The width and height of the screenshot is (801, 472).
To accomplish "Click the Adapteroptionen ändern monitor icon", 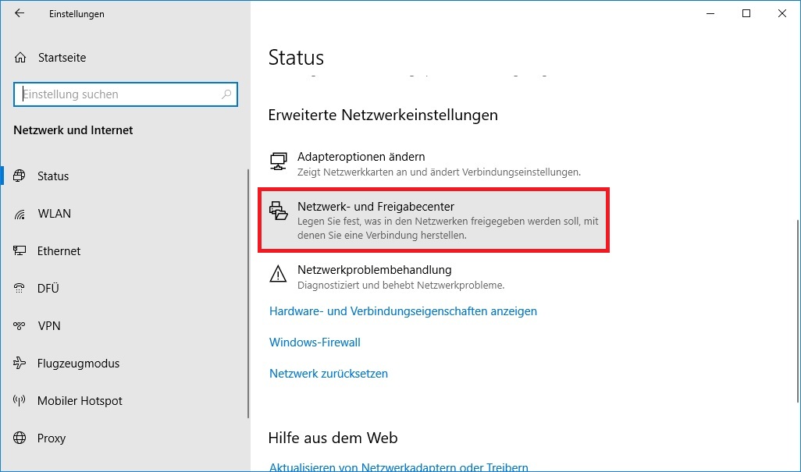I will pos(279,161).
